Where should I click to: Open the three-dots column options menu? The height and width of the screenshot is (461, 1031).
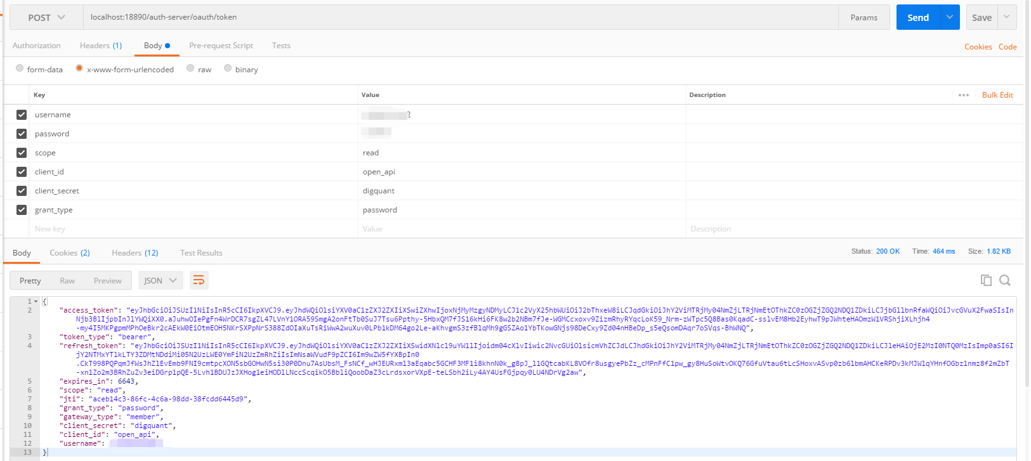[964, 95]
